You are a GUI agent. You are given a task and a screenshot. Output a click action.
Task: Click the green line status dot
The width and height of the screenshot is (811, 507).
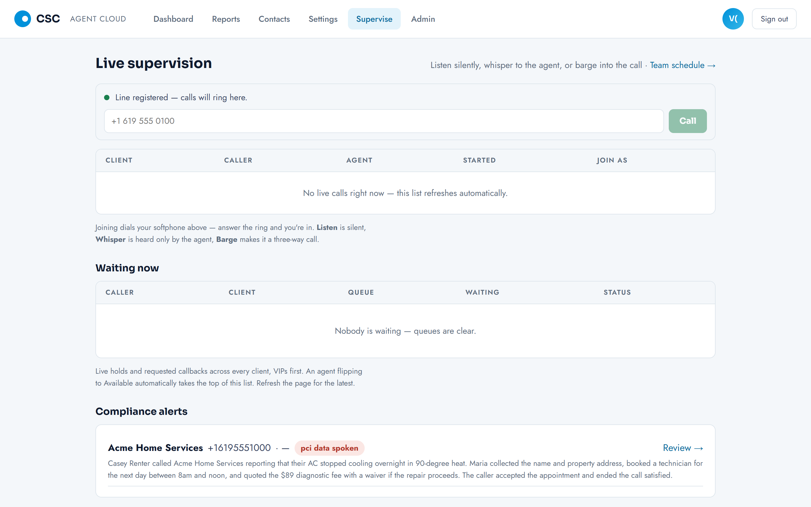point(107,98)
